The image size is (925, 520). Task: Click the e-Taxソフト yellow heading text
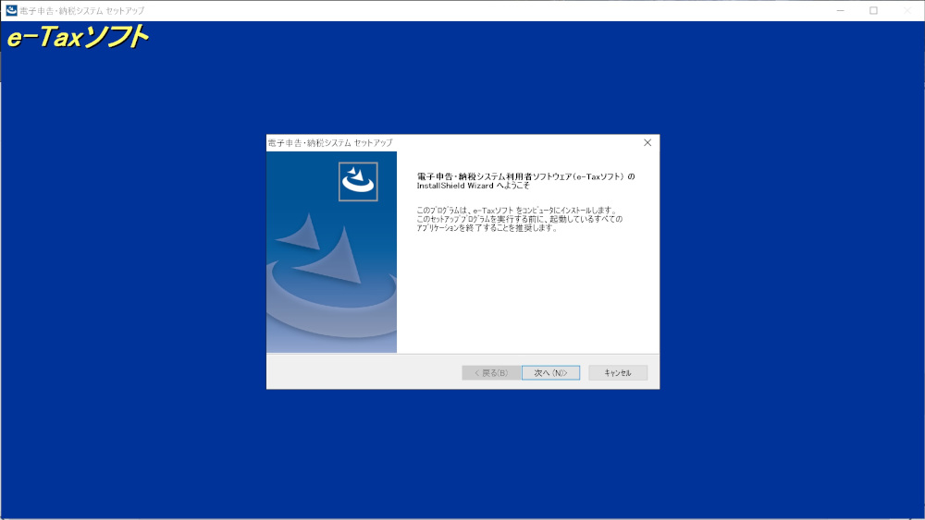tap(78, 37)
